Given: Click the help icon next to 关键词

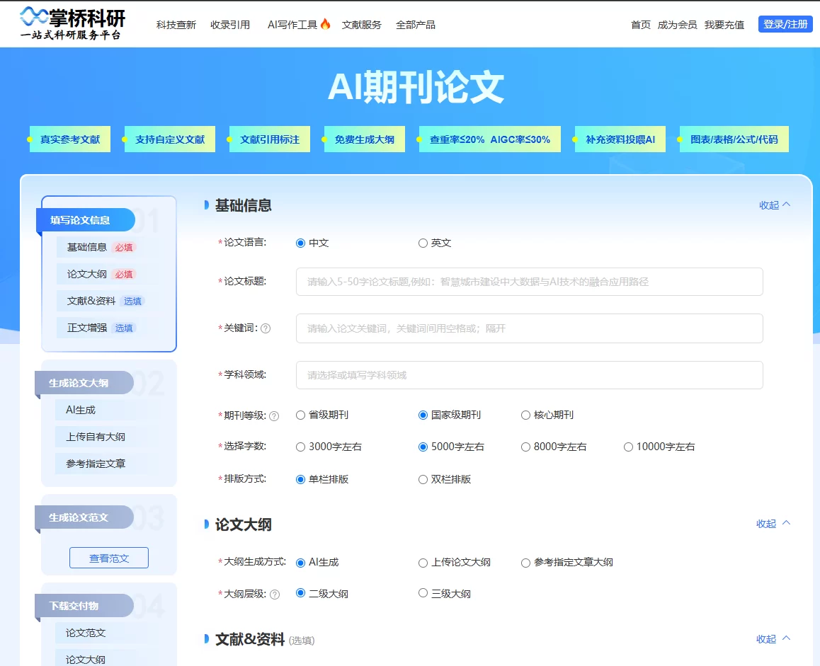Looking at the screenshot, I should click(x=266, y=328).
